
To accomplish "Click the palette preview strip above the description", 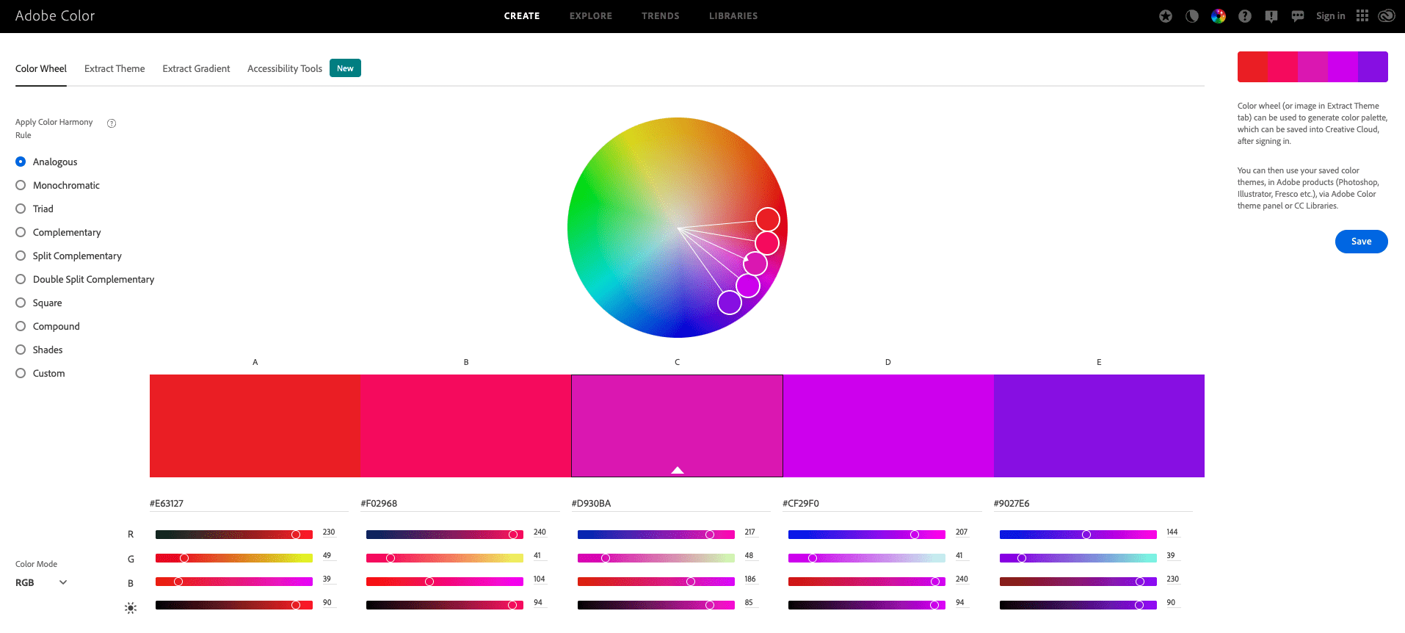I will [x=1313, y=67].
